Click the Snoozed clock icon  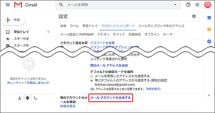[8, 46]
